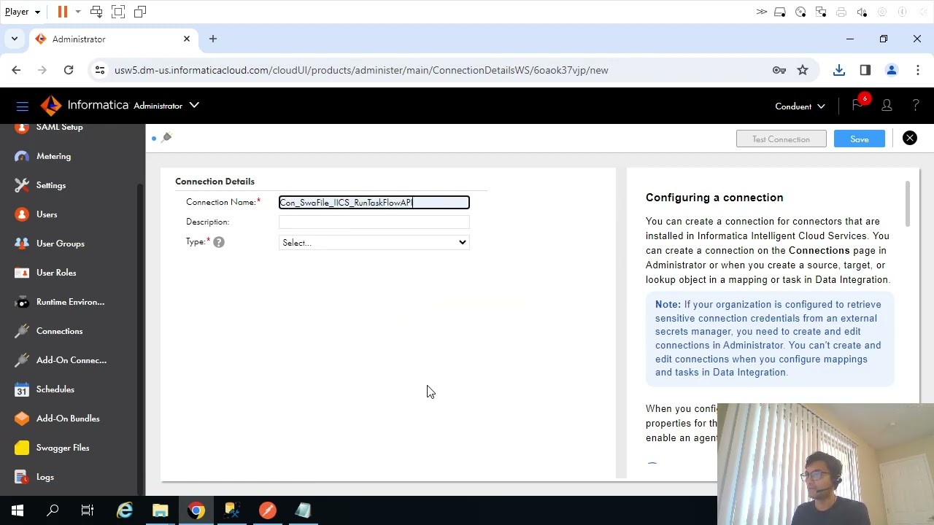934x525 pixels.
Task: Open the user profile icon in header
Action: (x=887, y=106)
